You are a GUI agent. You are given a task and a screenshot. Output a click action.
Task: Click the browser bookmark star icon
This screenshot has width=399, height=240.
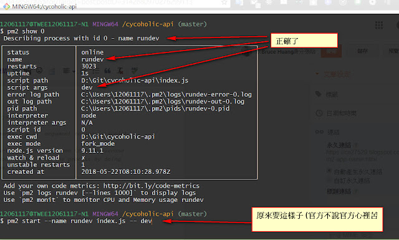tap(224, 2)
